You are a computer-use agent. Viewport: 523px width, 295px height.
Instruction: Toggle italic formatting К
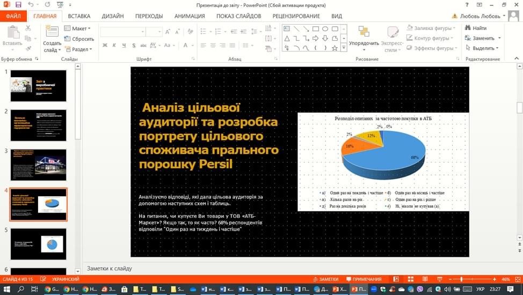(x=115, y=45)
